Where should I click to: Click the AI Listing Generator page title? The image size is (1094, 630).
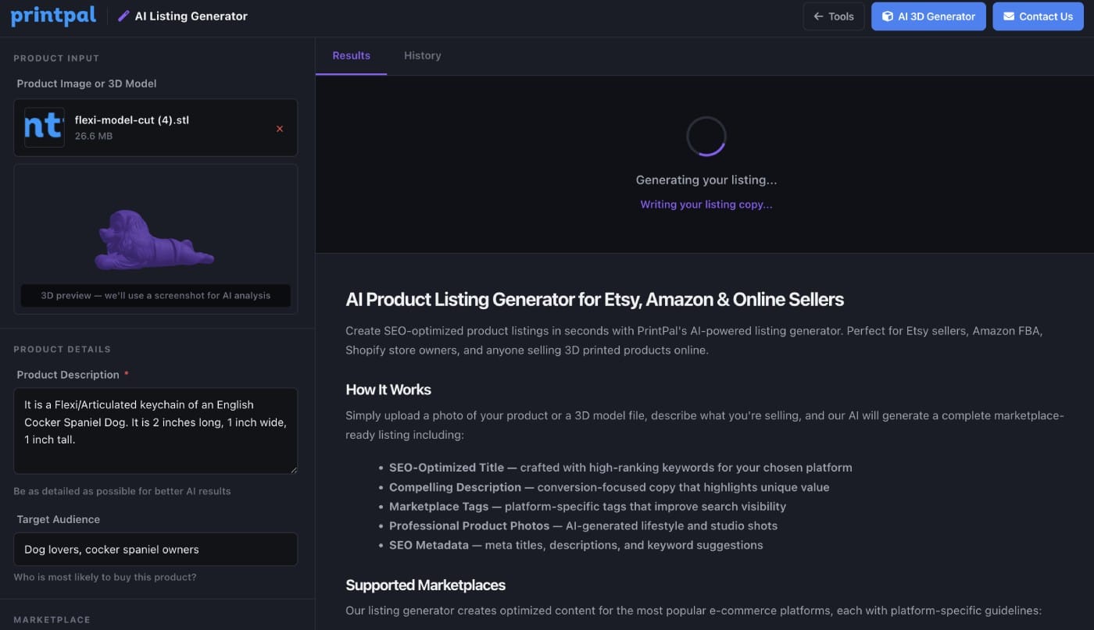click(x=191, y=16)
